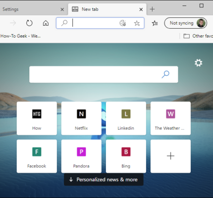Maximize the browser window
Viewport: 213px width, 198px height.
pyautogui.click(x=202, y=5)
